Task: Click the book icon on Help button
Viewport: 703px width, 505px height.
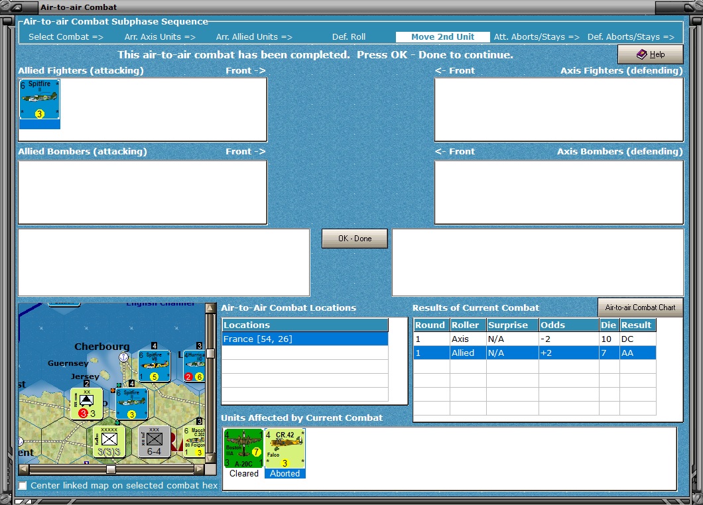Action: (x=641, y=54)
